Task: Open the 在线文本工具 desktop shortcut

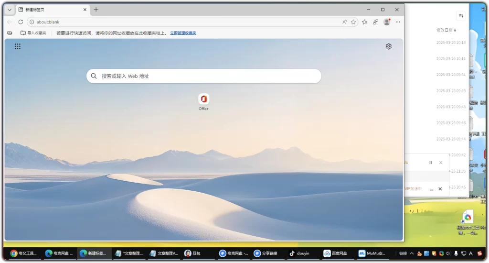Action: coord(467,223)
